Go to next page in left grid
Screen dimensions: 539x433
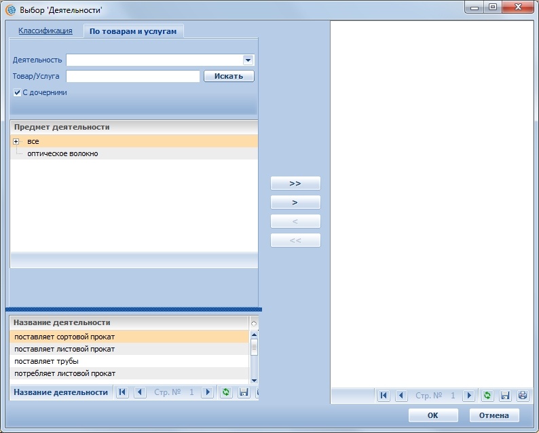tap(207, 392)
